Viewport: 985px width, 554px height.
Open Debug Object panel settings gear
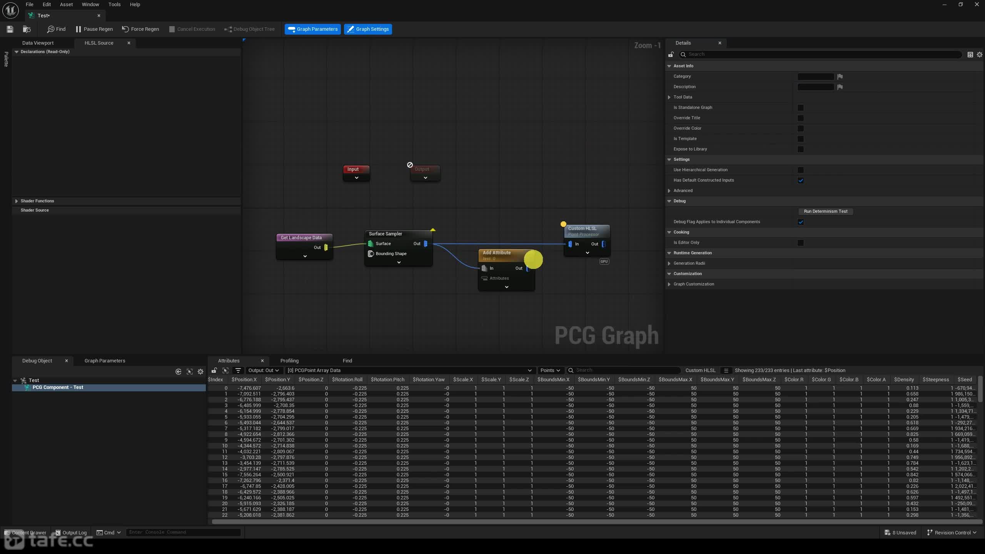pyautogui.click(x=200, y=372)
